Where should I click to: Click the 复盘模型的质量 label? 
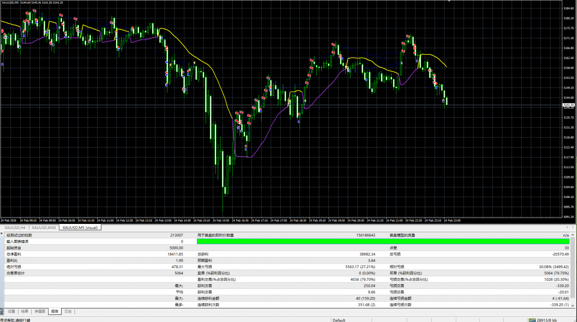[x=402, y=235]
